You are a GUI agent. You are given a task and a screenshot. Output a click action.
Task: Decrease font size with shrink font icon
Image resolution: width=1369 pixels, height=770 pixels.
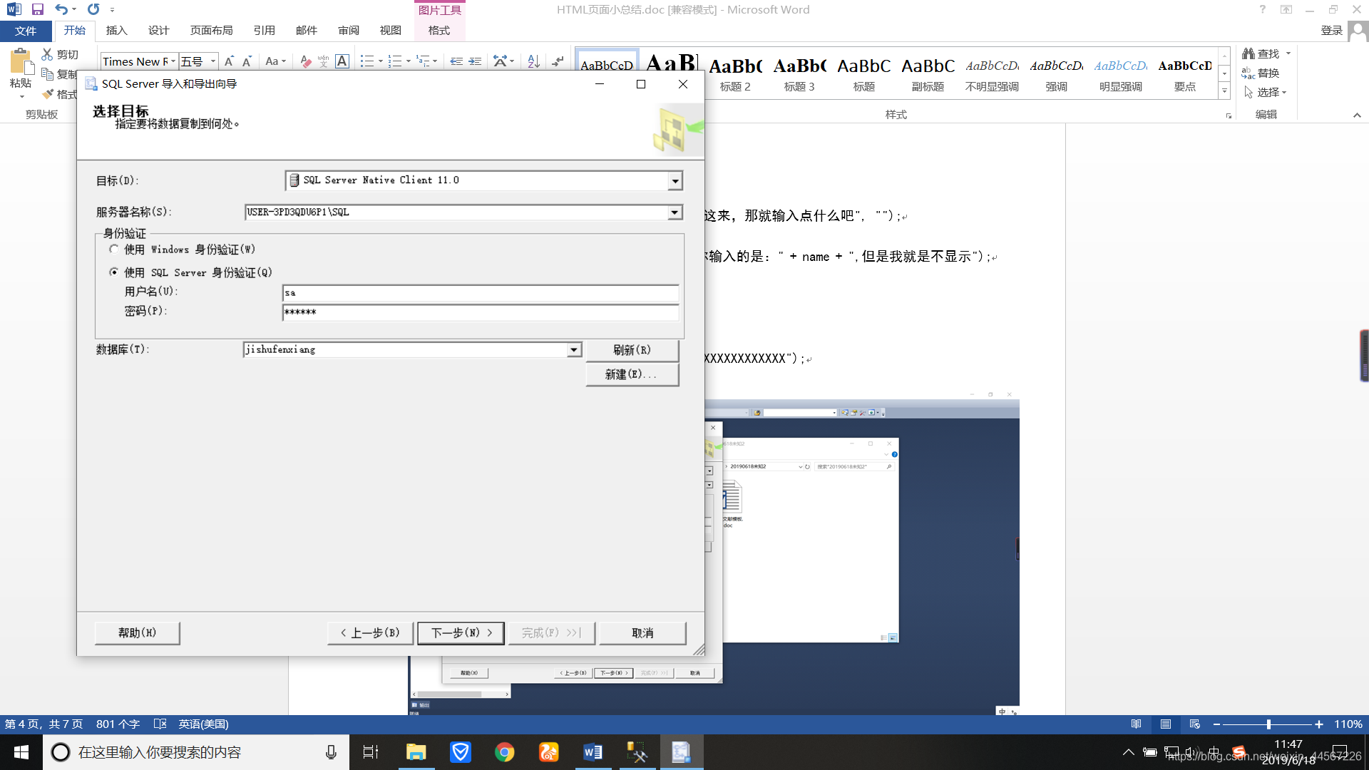point(247,61)
